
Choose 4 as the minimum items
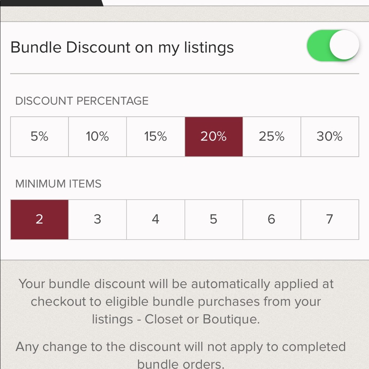(x=155, y=219)
